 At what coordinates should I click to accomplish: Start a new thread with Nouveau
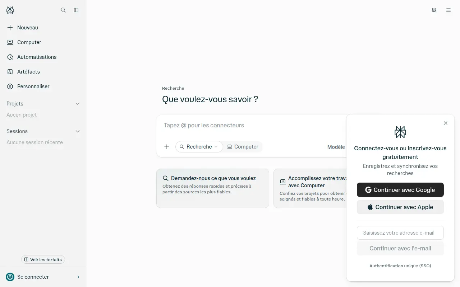tap(43, 28)
